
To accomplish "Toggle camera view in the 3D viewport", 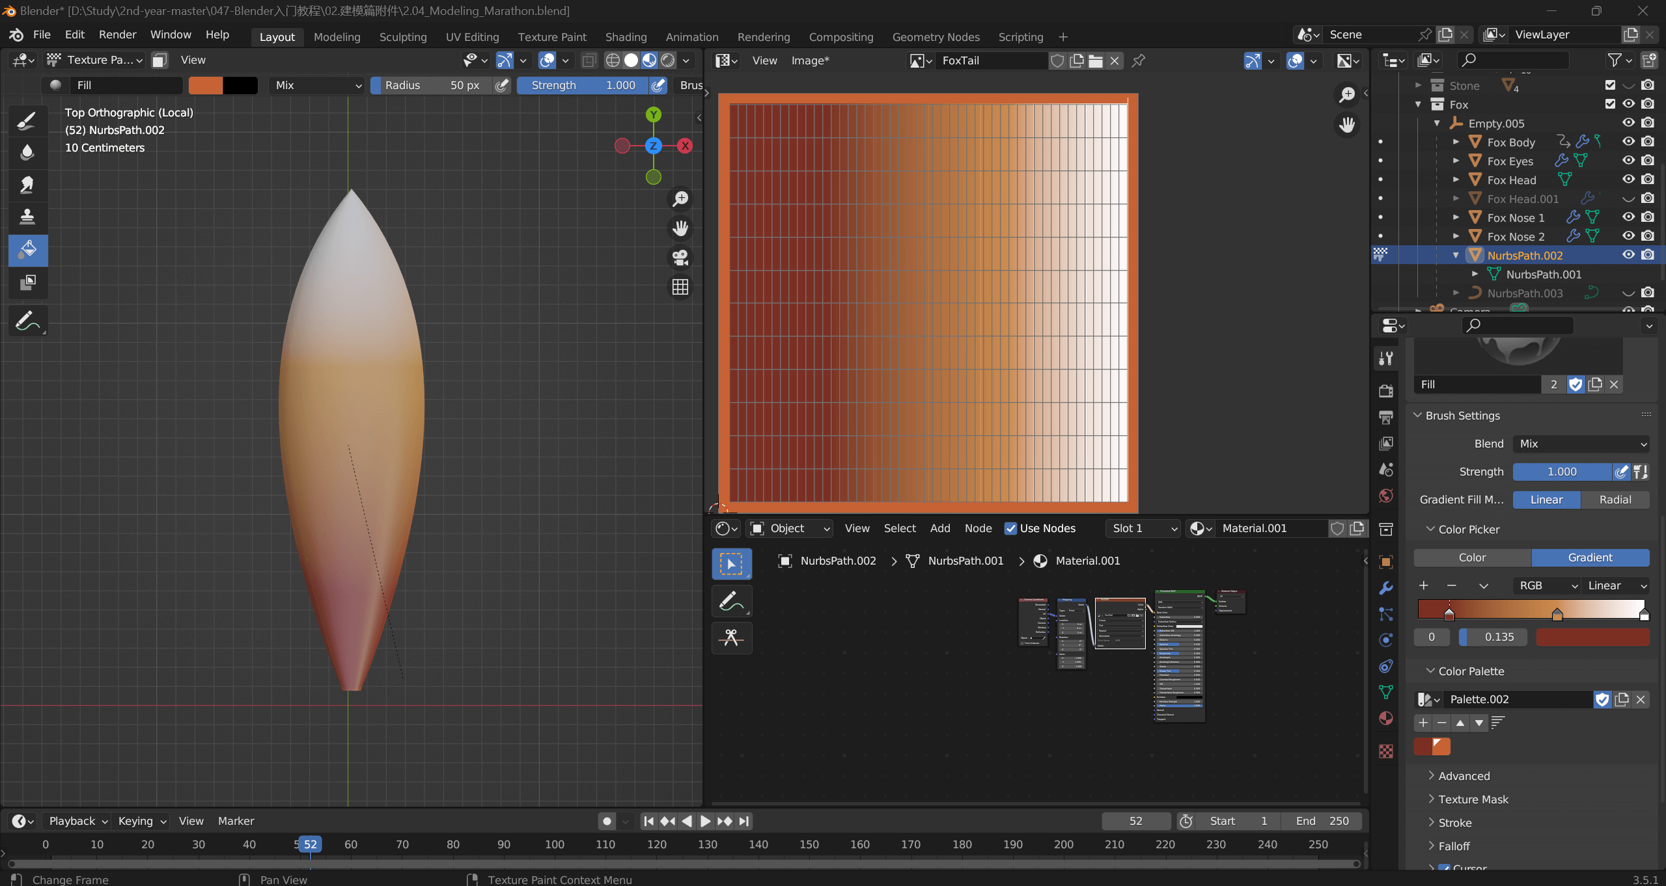I will pyautogui.click(x=680, y=258).
